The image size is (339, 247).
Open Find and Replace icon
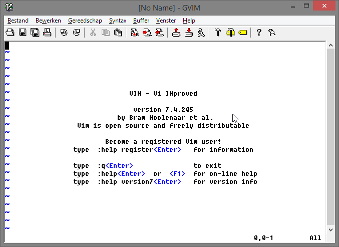[135, 33]
